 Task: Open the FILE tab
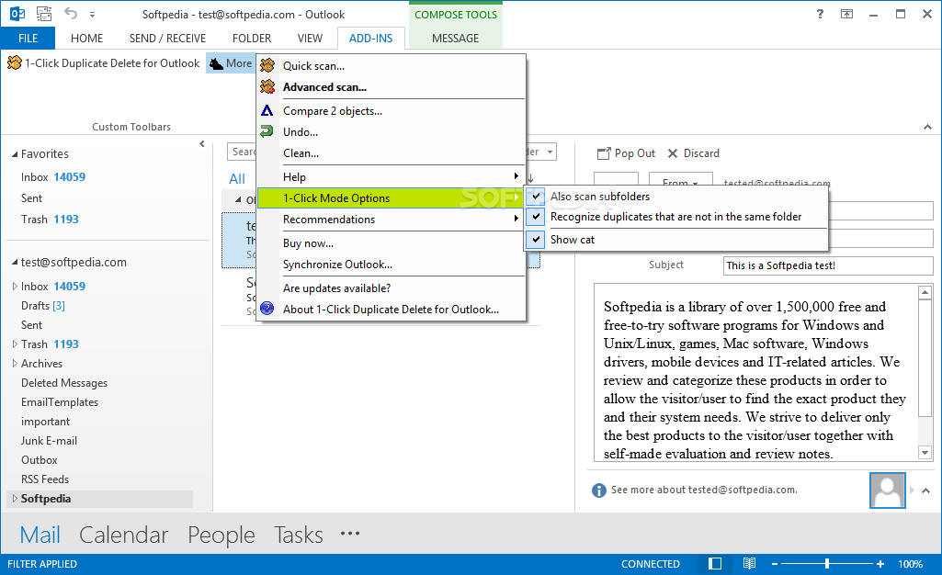coord(28,38)
